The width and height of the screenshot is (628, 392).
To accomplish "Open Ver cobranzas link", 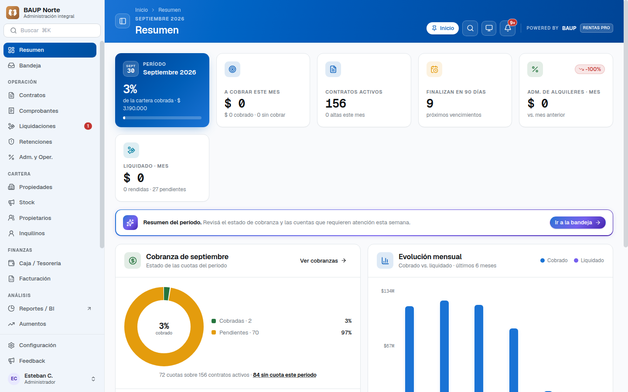I will click(x=323, y=261).
